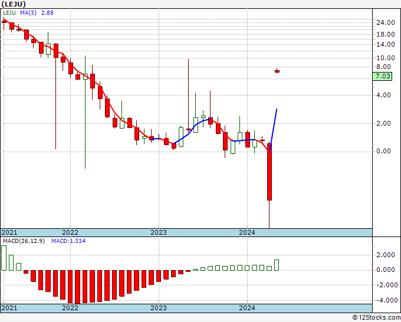Click the MACD:1.334 value label
The image size is (401, 322).
coord(68,241)
